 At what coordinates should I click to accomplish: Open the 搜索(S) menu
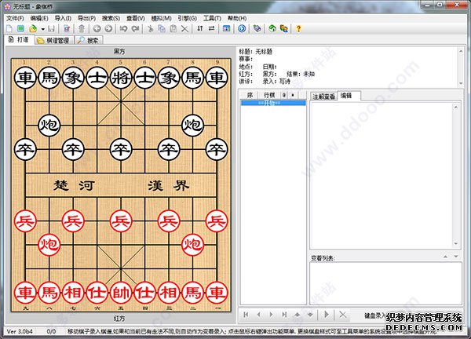(x=111, y=18)
